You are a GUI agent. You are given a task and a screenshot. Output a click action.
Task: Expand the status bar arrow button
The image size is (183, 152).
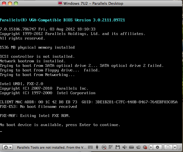151,147
